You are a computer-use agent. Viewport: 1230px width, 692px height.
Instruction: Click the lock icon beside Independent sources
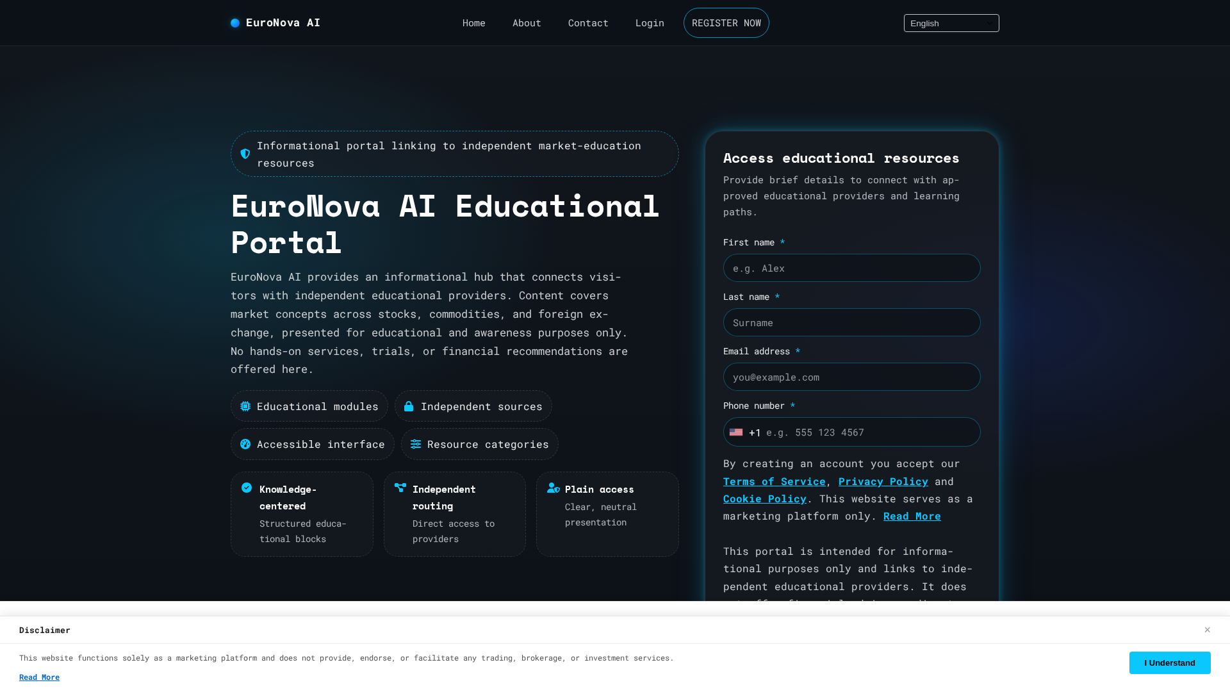tap(409, 406)
